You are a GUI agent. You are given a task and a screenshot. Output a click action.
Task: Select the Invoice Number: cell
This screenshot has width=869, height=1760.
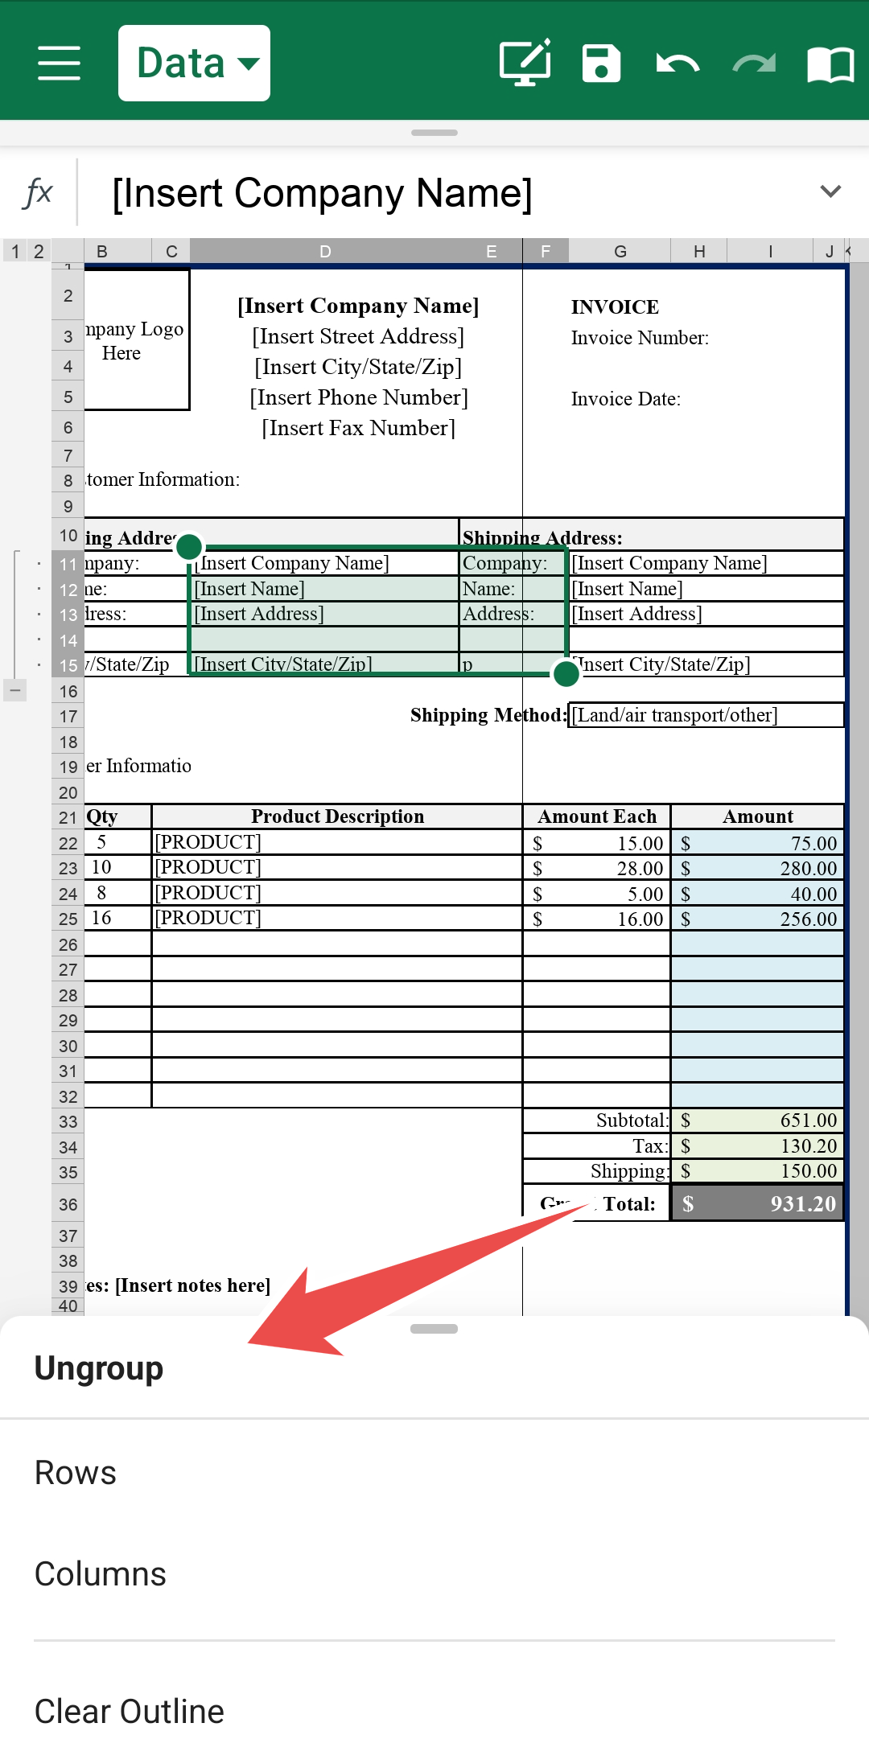pos(640,338)
